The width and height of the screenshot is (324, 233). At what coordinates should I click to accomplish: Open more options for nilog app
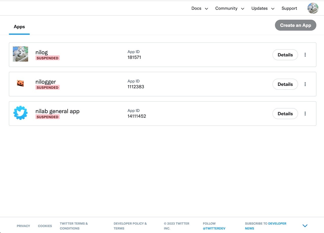point(305,55)
